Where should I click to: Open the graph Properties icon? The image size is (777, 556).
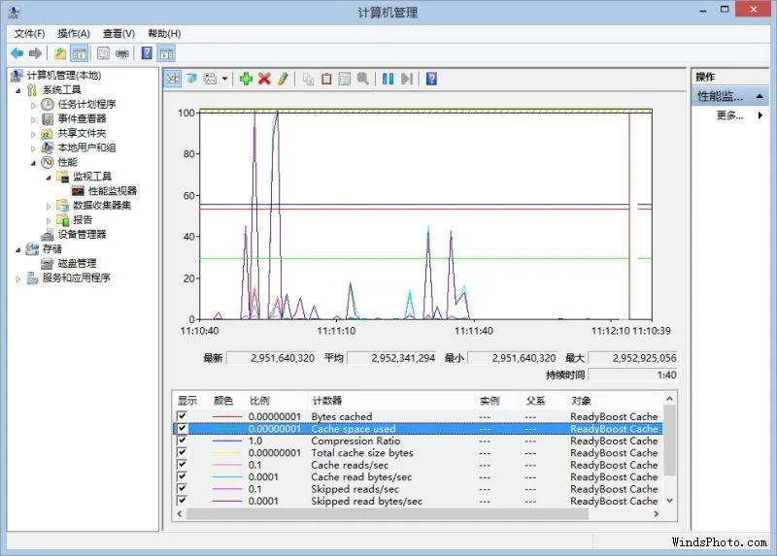[x=345, y=79]
